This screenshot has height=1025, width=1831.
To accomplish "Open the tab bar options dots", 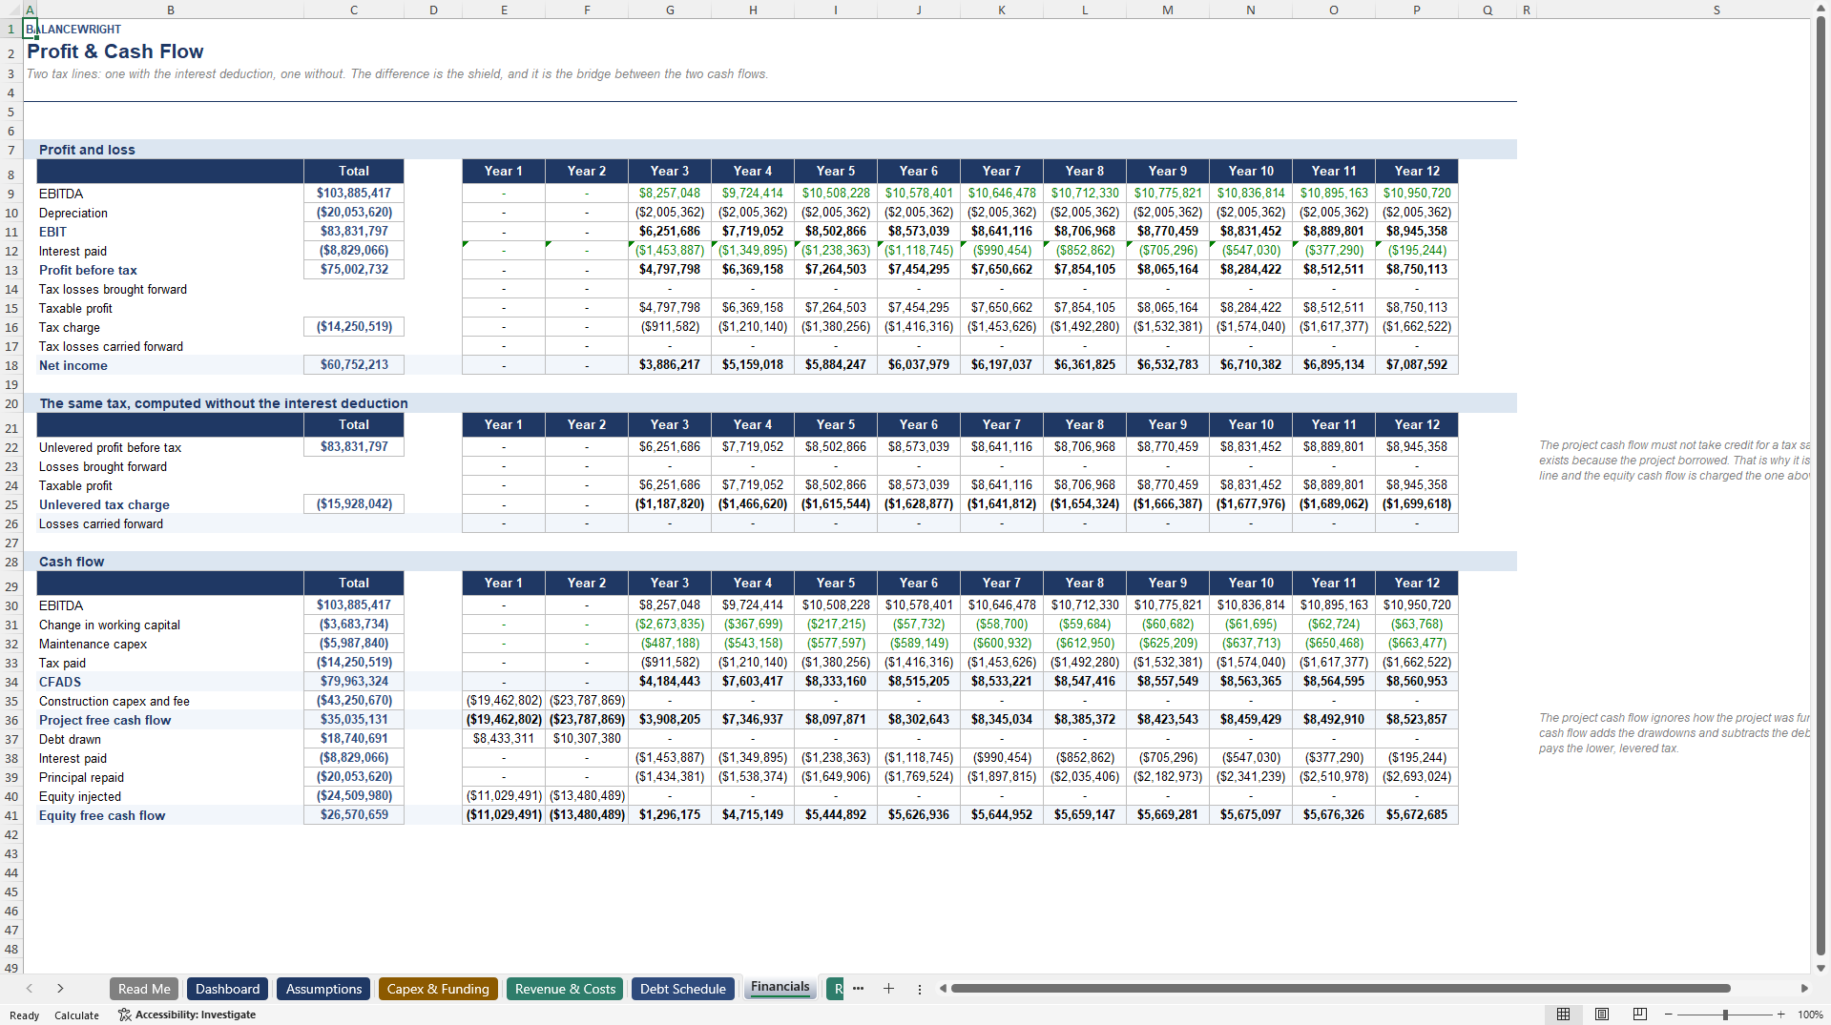I will click(x=920, y=989).
